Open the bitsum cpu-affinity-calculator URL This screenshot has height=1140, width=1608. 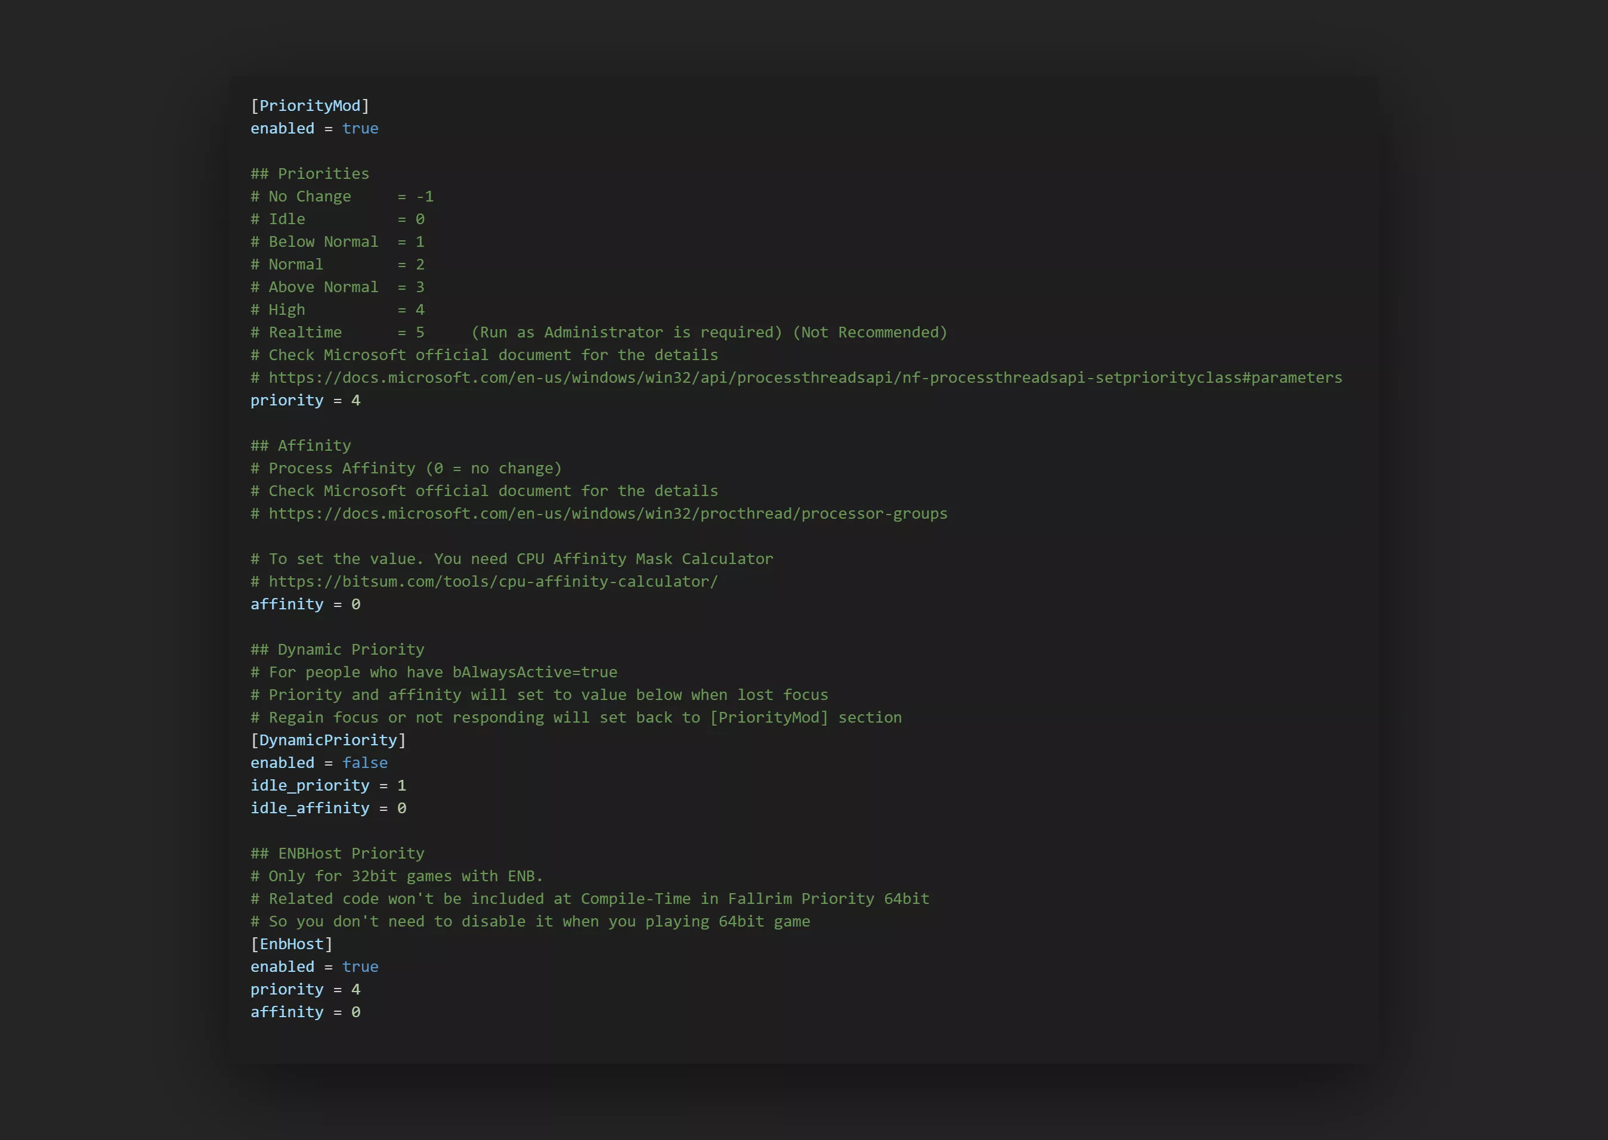(494, 581)
